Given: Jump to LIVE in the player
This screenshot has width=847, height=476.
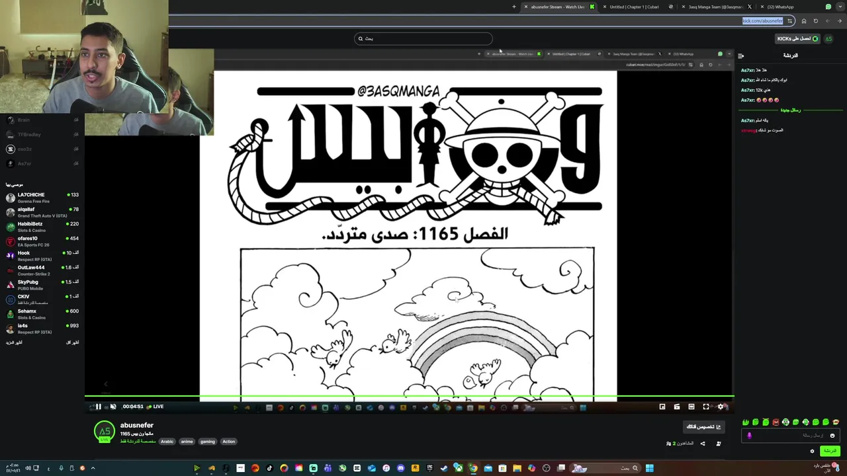Looking at the screenshot, I should pos(156,407).
